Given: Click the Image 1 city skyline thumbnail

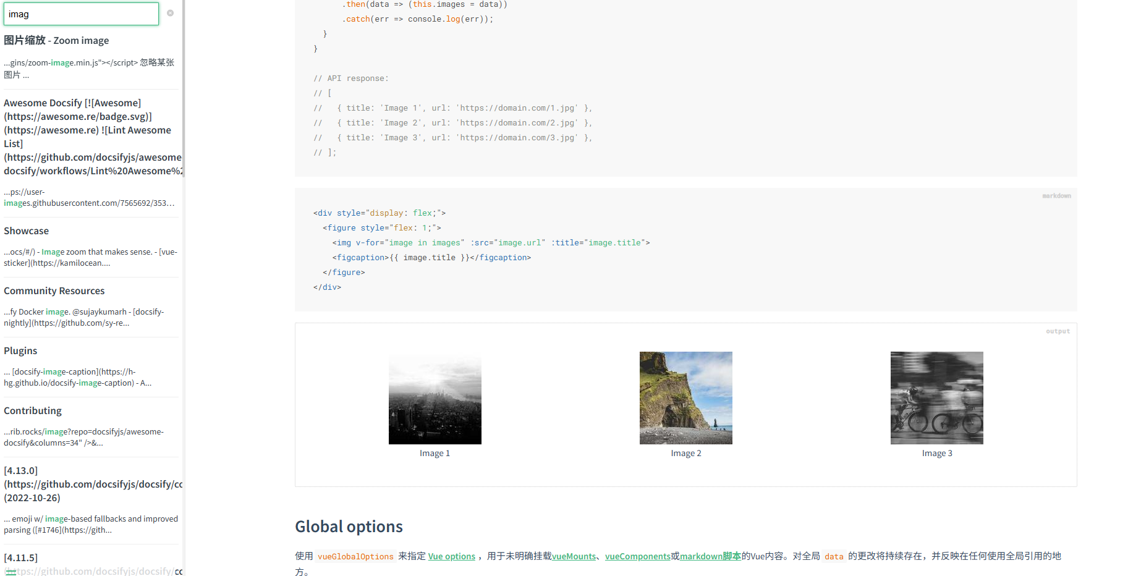Looking at the screenshot, I should pyautogui.click(x=435, y=398).
